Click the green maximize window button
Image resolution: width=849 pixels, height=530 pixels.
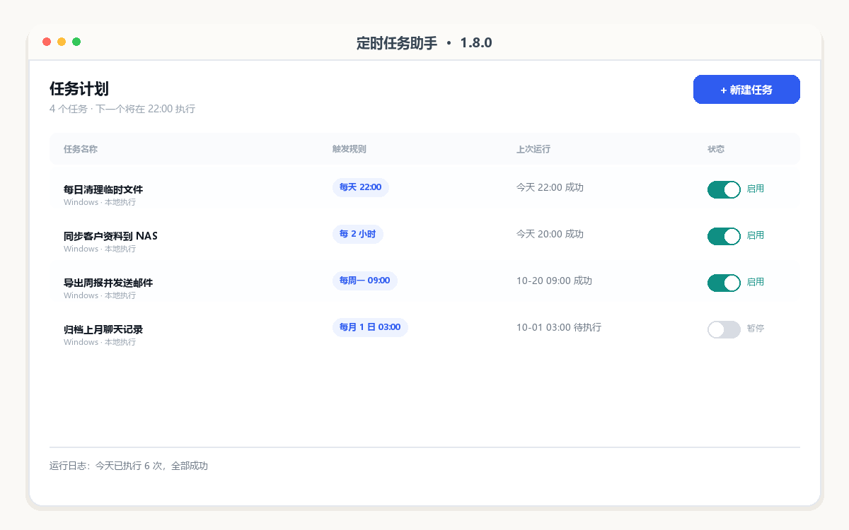[x=76, y=42]
